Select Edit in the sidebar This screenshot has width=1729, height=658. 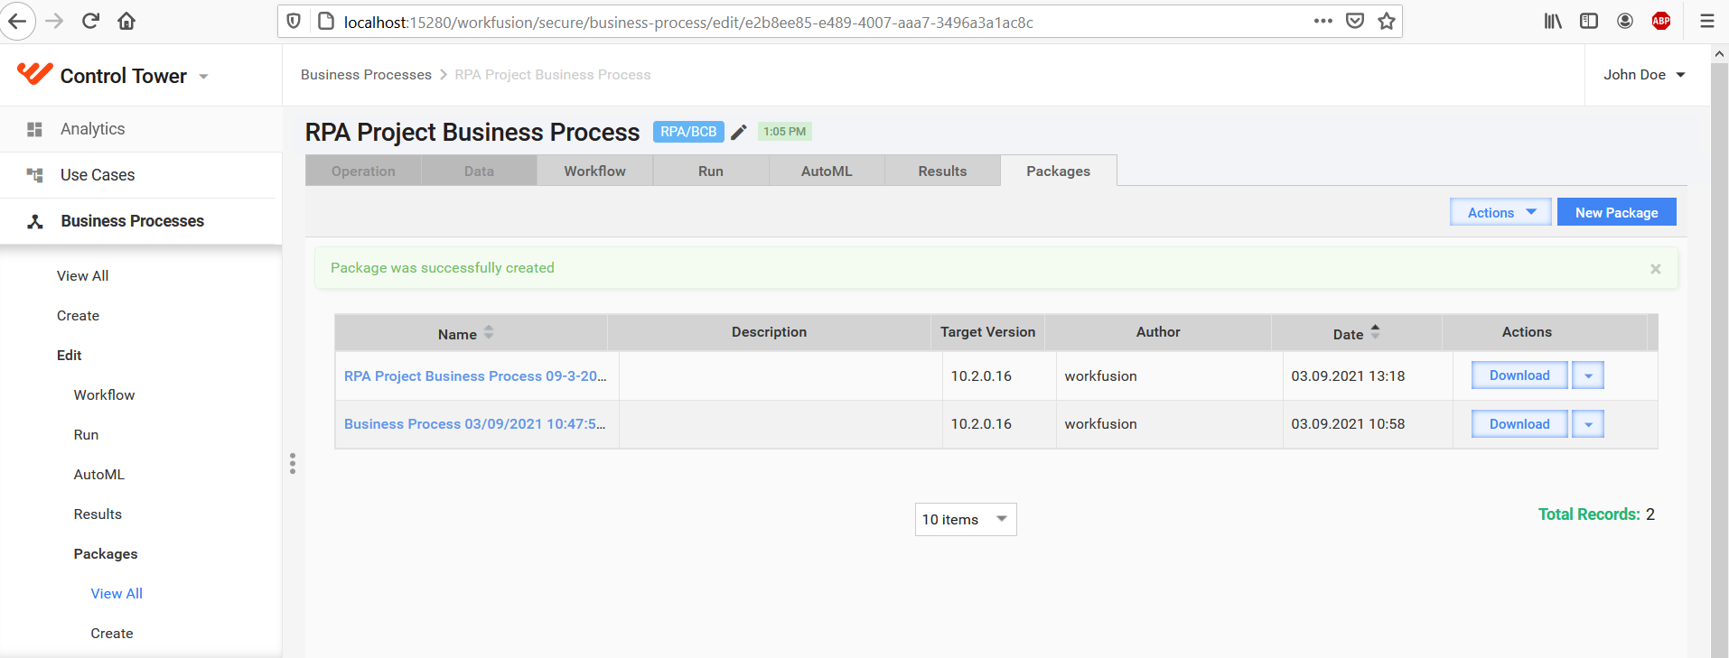click(x=69, y=356)
